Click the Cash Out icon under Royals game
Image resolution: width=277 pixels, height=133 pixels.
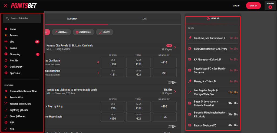172,82
